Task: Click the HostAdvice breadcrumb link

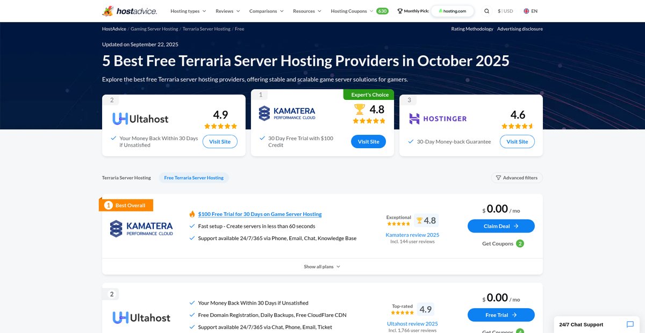Action: 114,29
